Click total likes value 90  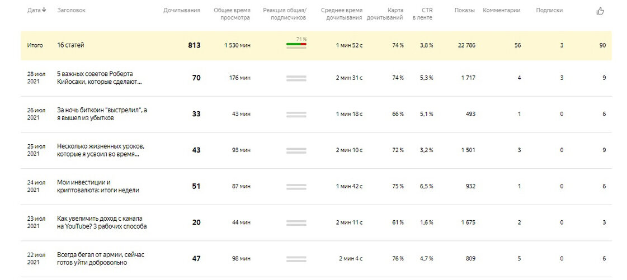[x=602, y=45]
